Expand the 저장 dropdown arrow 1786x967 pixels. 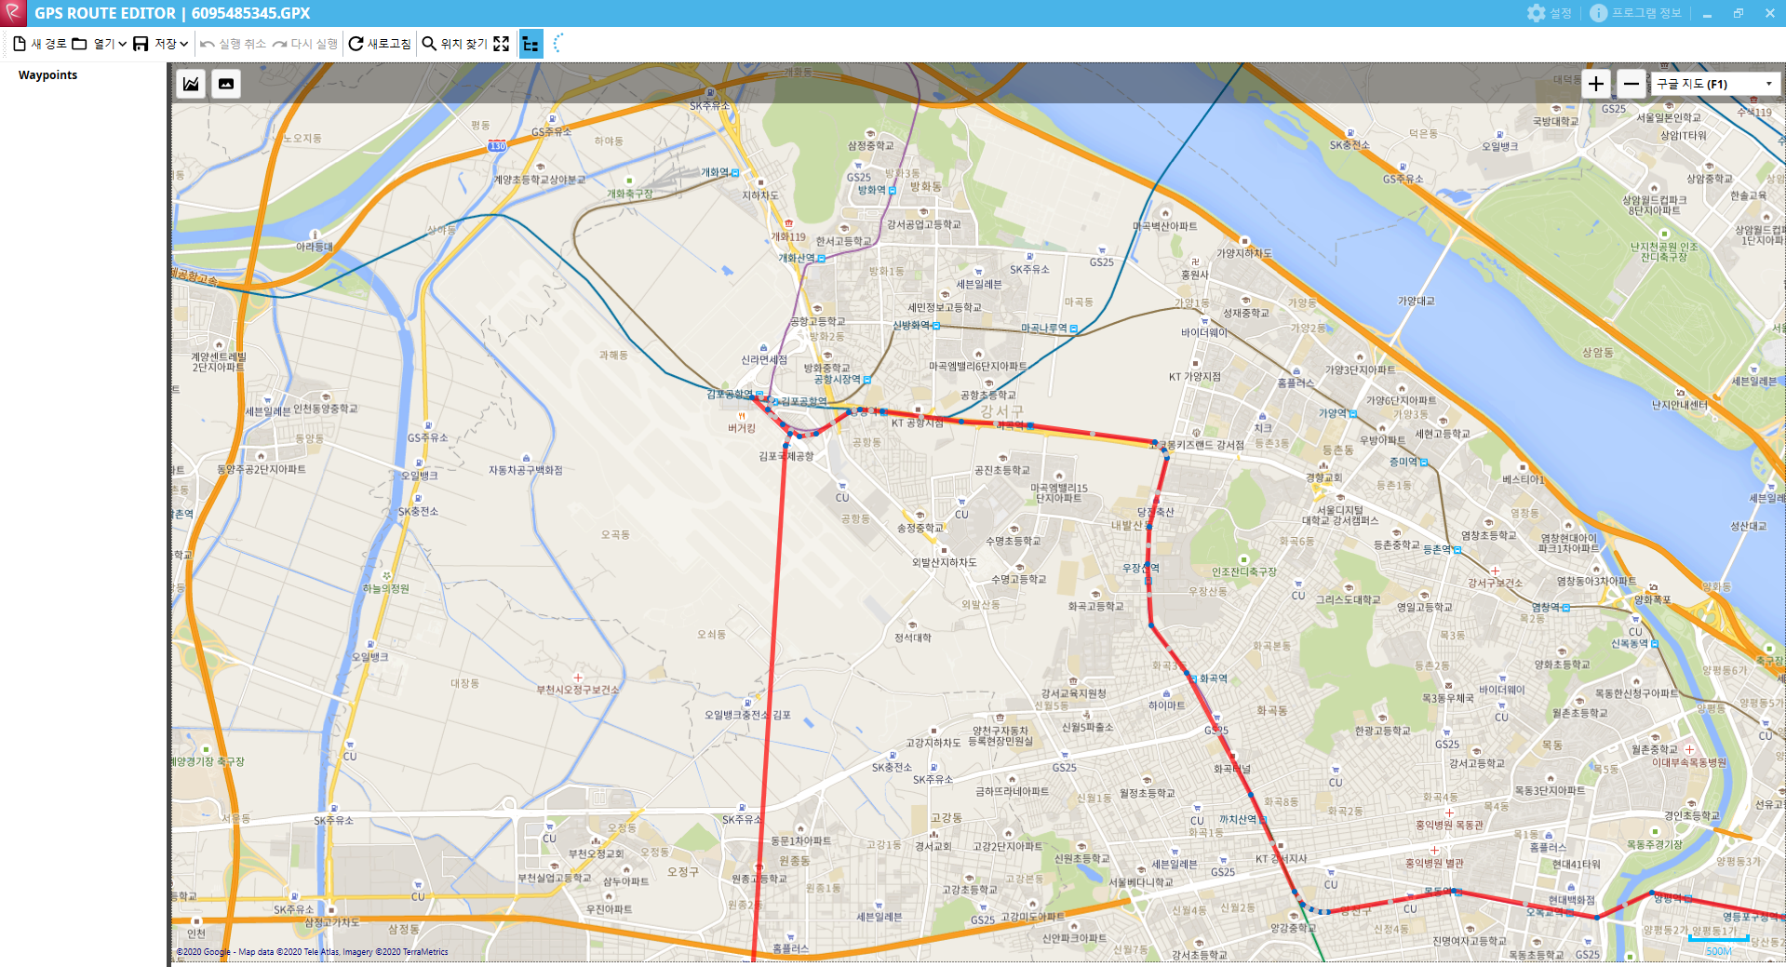(183, 44)
